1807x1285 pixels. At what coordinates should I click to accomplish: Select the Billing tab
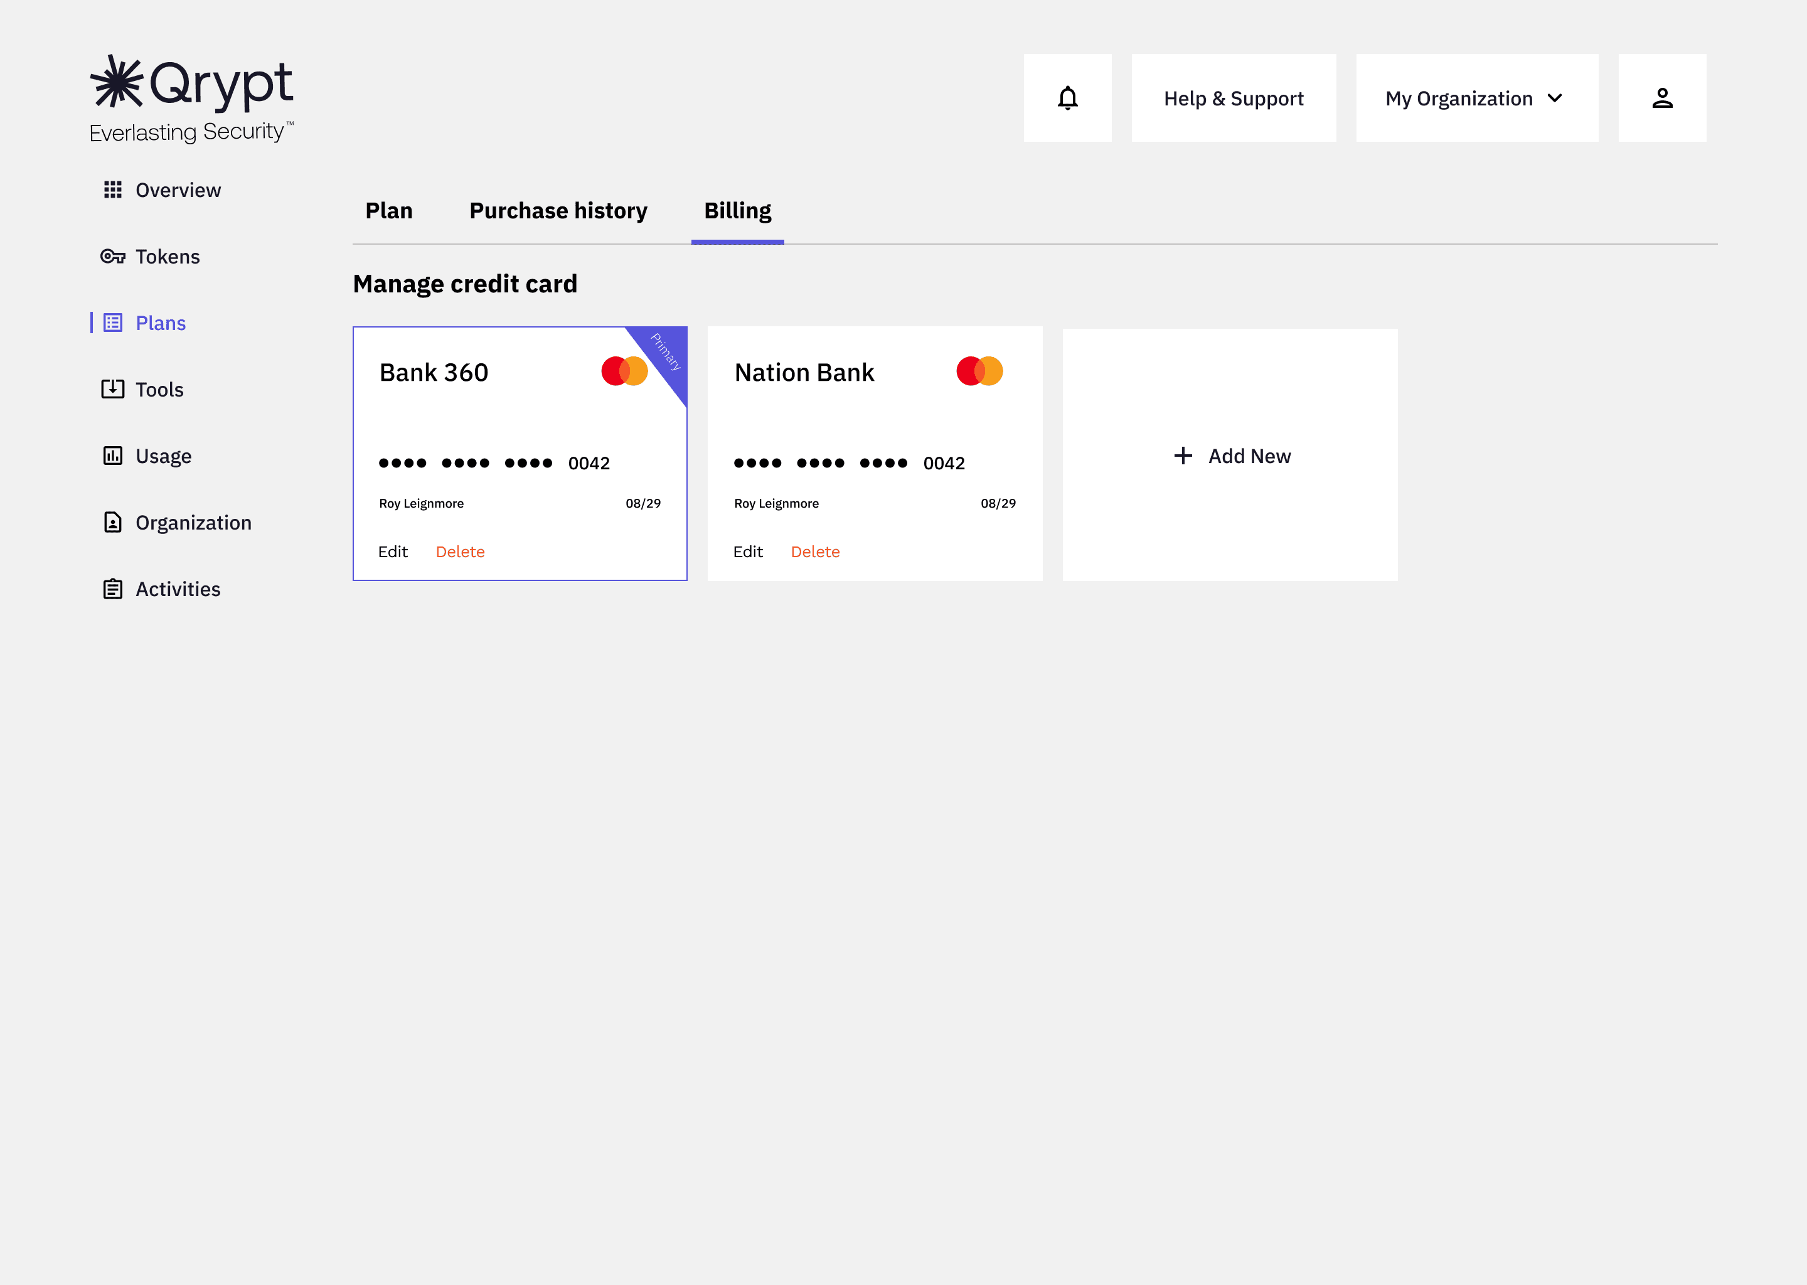(x=737, y=211)
